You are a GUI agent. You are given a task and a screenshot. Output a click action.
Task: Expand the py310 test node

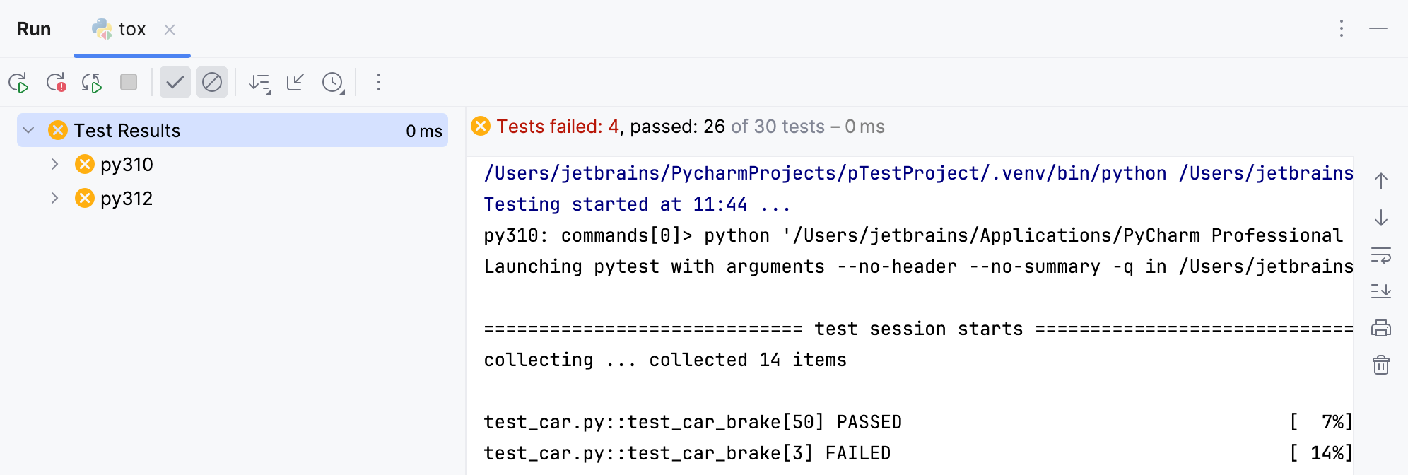click(55, 164)
